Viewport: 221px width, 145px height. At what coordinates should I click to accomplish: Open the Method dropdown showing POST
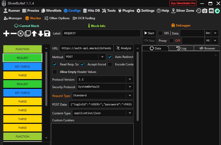(85, 57)
